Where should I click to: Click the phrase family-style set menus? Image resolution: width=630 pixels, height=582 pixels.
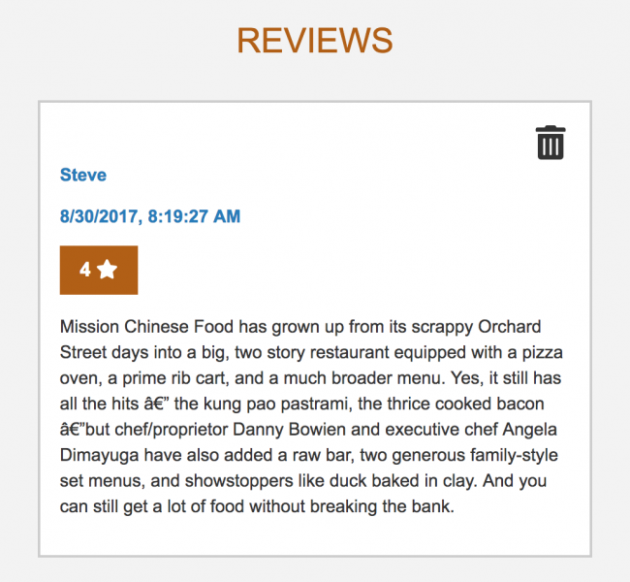tap(309, 469)
